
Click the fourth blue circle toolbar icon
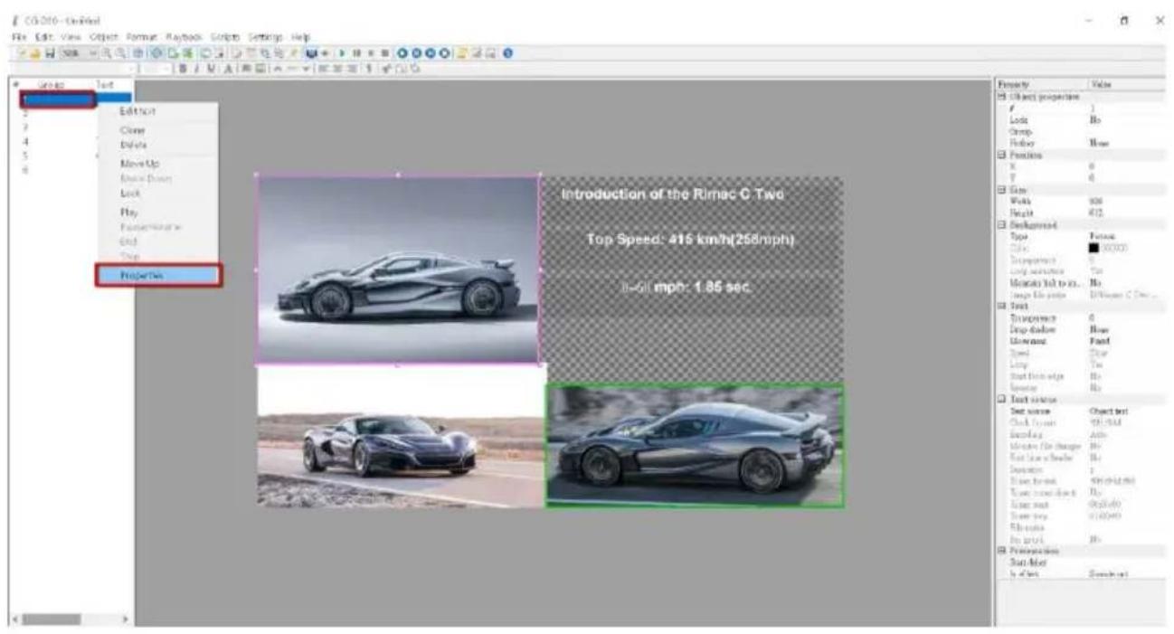(x=444, y=53)
